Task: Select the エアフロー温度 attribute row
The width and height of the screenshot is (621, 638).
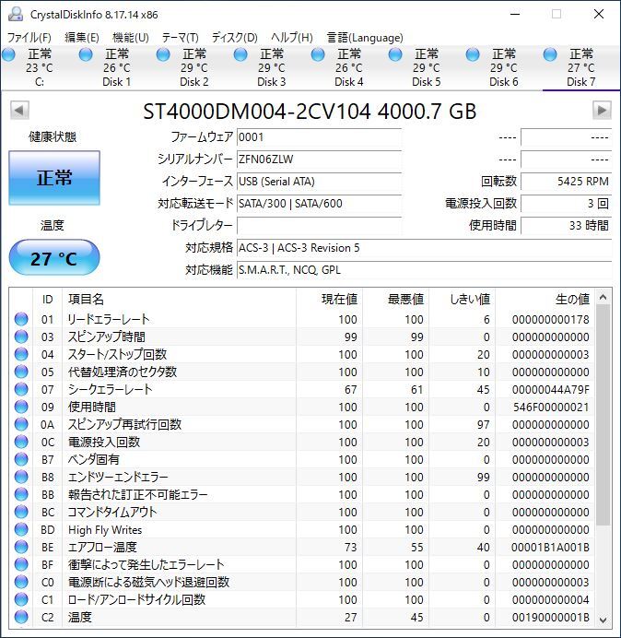Action: (302, 547)
